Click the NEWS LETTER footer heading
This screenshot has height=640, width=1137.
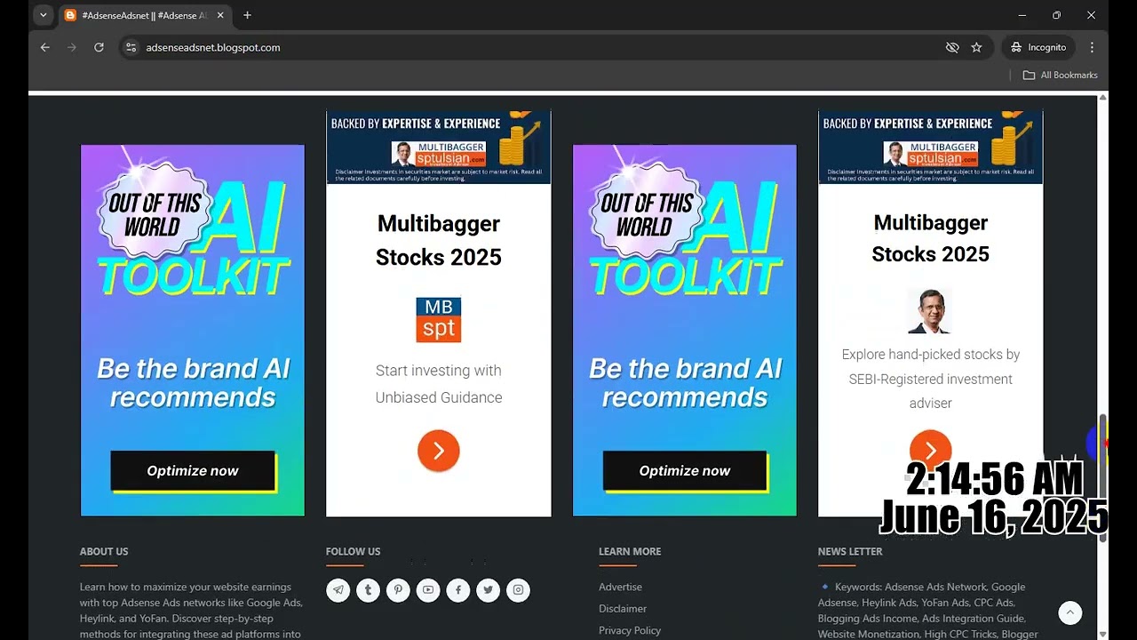[850, 551]
